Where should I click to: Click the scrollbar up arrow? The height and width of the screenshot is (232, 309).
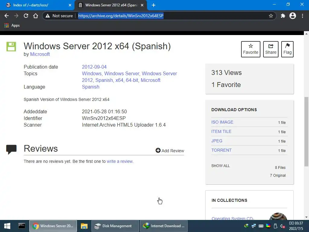306,34
